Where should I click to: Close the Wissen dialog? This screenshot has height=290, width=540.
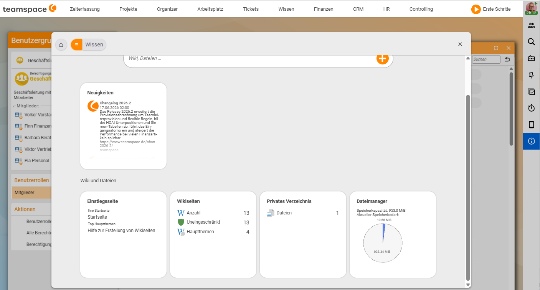[x=460, y=44]
